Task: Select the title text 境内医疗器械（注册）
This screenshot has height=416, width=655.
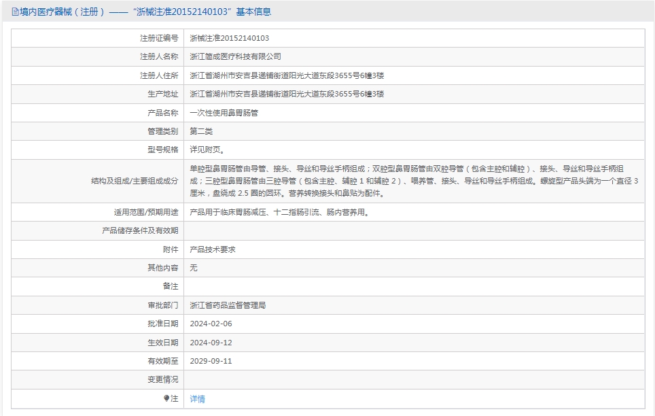Action: pyautogui.click(x=62, y=12)
